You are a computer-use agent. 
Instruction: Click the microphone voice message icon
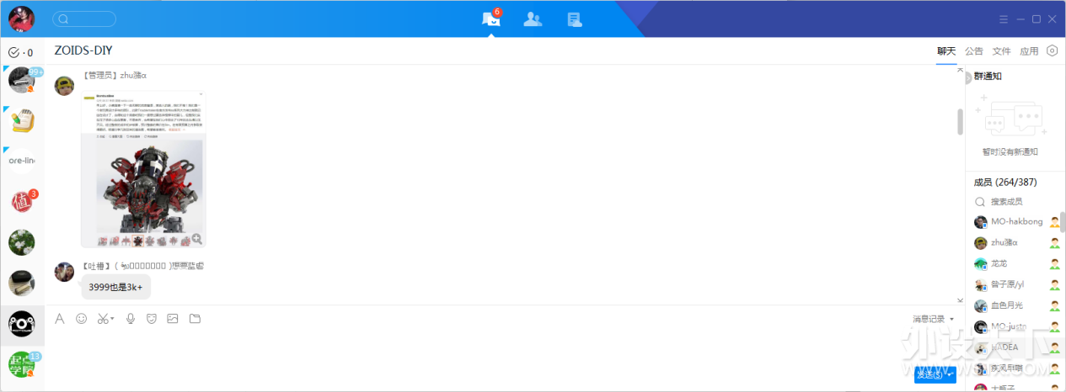pyautogui.click(x=131, y=319)
